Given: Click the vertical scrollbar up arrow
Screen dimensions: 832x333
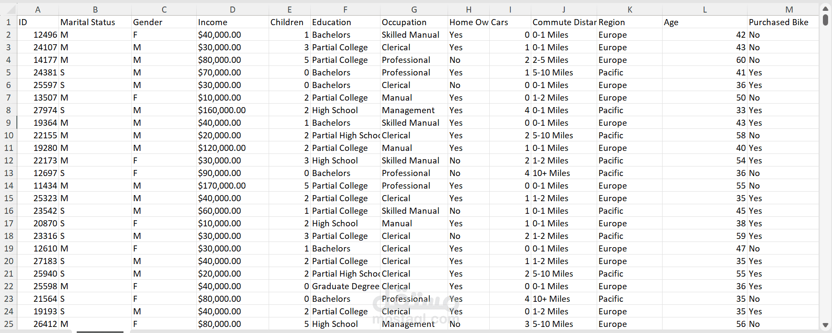Looking at the screenshot, I should (x=825, y=8).
